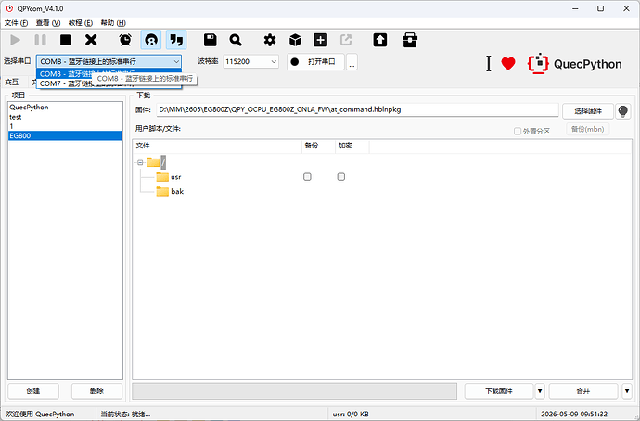The height and width of the screenshot is (421, 640).
Task: Click the 选择固件 button
Action: pos(588,111)
